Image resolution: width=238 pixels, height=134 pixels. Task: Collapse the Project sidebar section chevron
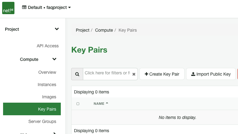[57, 29]
